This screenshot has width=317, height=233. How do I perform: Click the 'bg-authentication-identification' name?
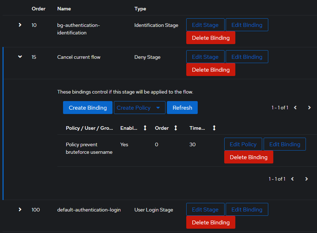(79, 29)
